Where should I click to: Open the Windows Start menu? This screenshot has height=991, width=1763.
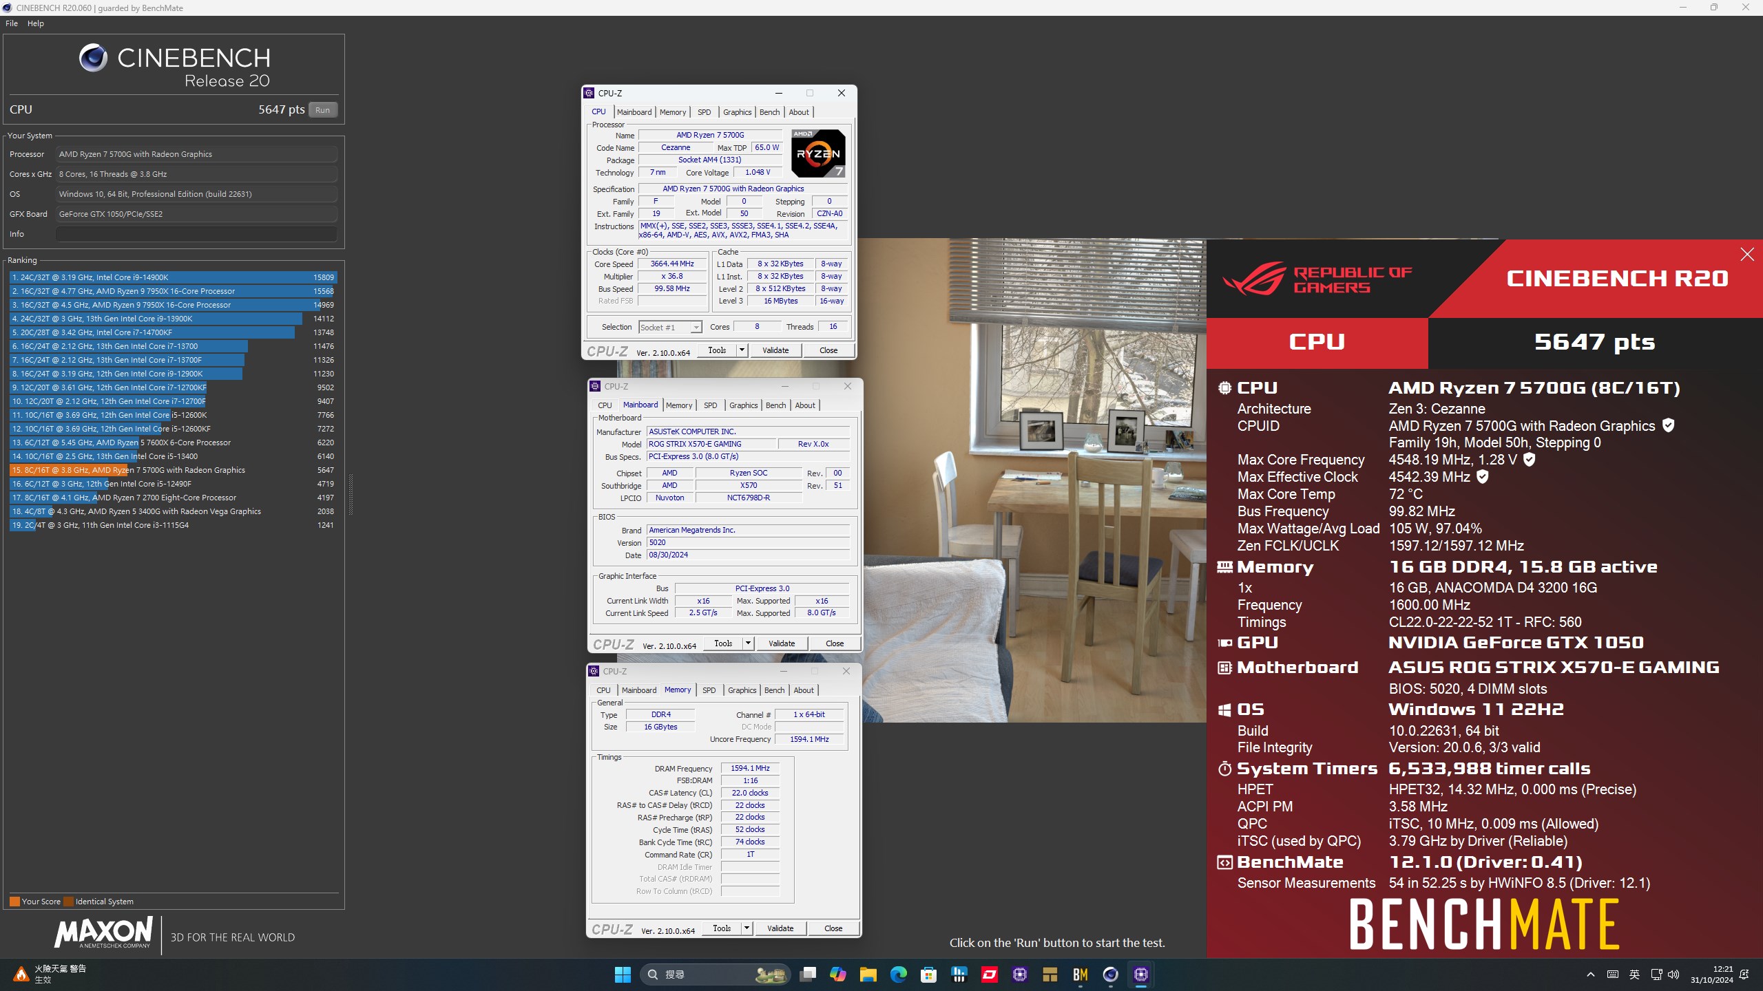tap(623, 974)
